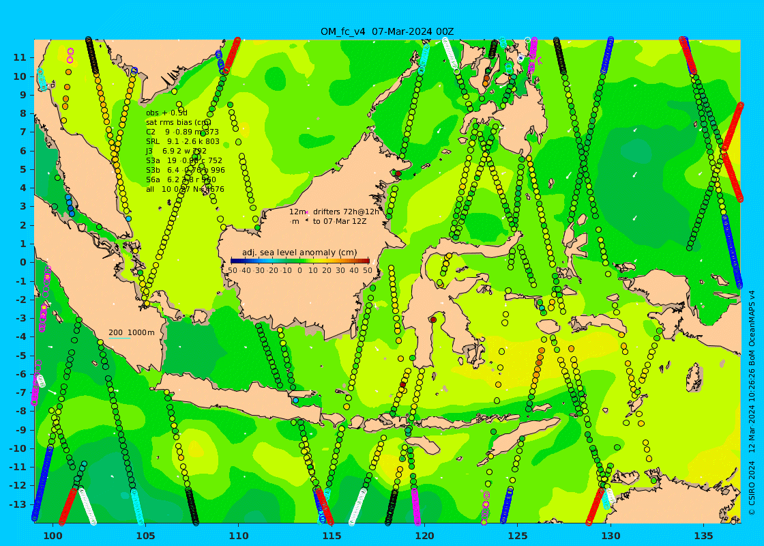Click the 50 tick label at color bar end
Image resolution: width=764 pixels, height=546 pixels.
368,270
